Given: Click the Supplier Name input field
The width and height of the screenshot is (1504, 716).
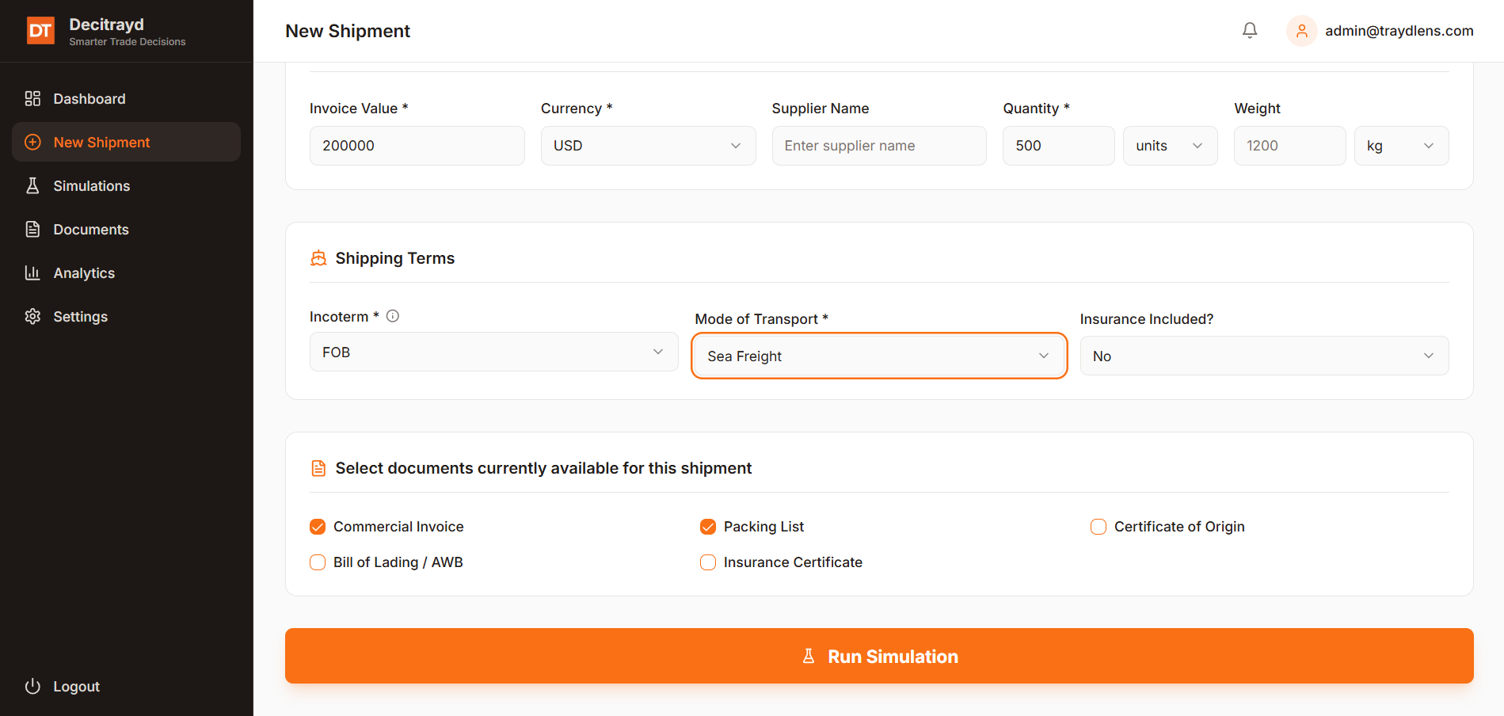Looking at the screenshot, I should pyautogui.click(x=879, y=146).
